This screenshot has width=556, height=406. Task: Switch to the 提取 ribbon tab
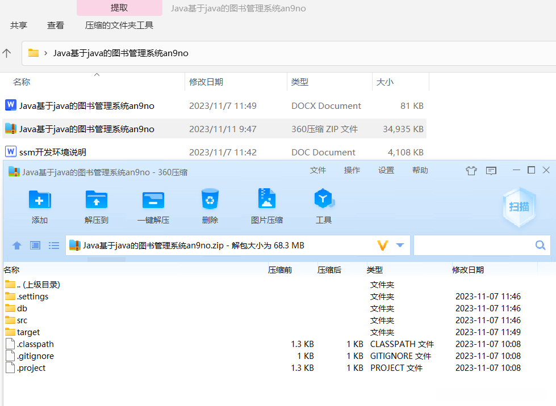tap(119, 8)
